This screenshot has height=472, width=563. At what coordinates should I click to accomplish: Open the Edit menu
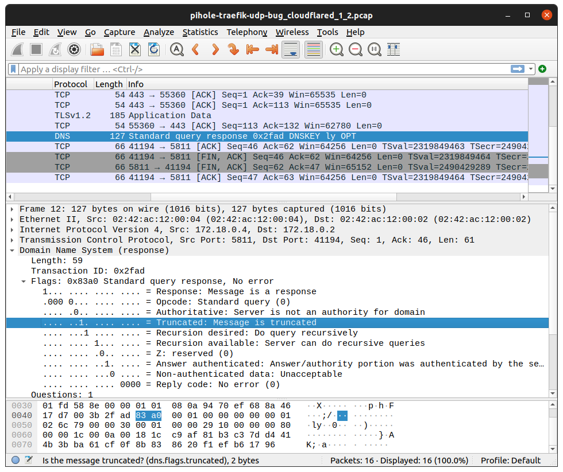[41, 32]
